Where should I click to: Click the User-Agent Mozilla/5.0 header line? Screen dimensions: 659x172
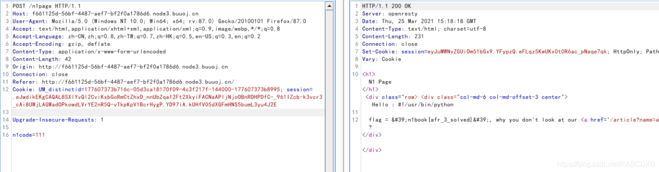(159, 21)
